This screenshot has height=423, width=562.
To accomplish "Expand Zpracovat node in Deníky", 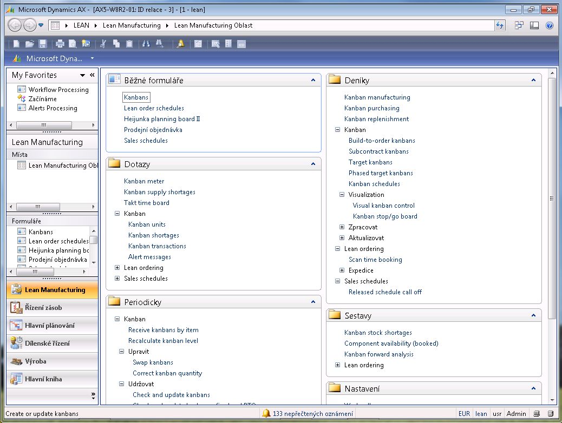I will tap(342, 227).
